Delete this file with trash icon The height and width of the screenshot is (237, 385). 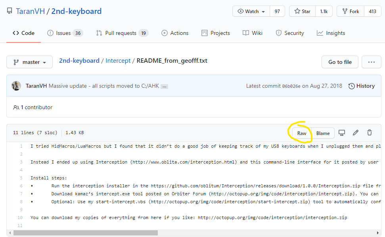[370, 133]
